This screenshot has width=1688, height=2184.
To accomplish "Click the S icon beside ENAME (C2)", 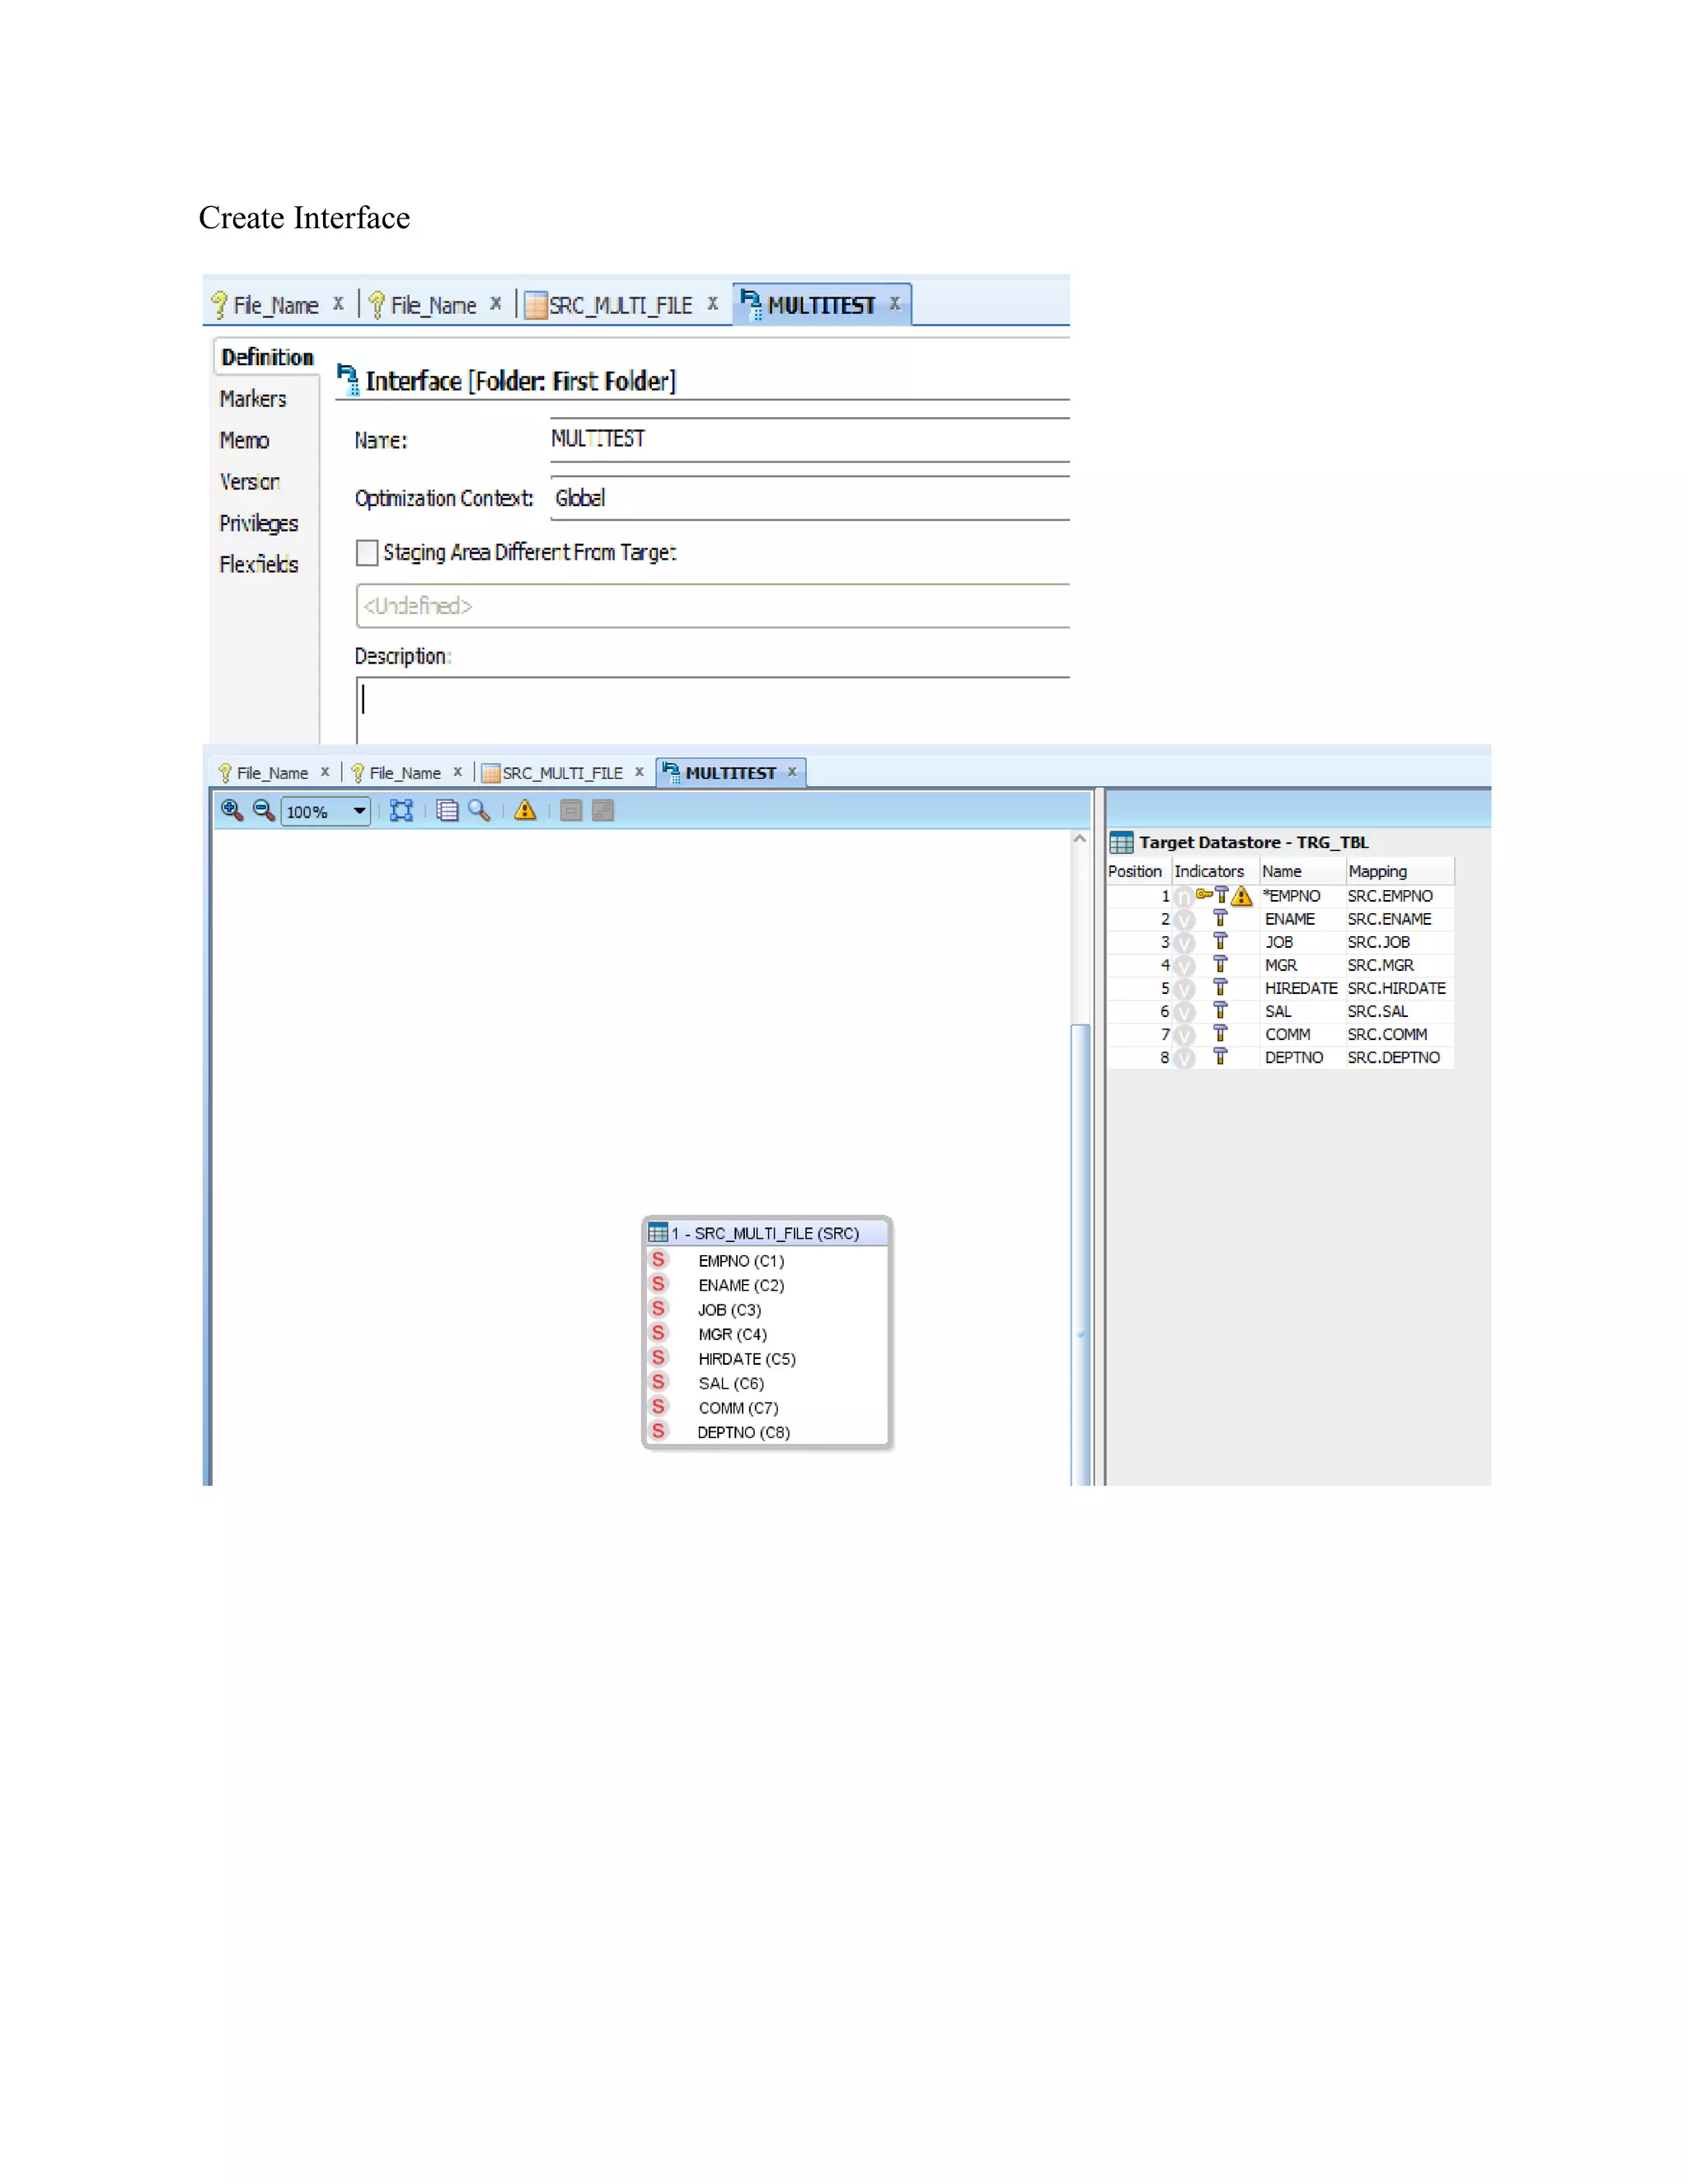I will [x=658, y=1284].
